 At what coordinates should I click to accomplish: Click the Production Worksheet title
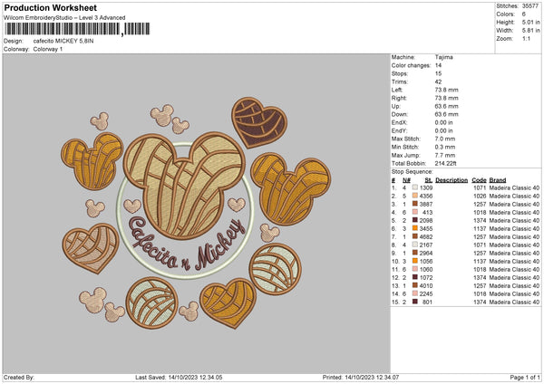50,7
